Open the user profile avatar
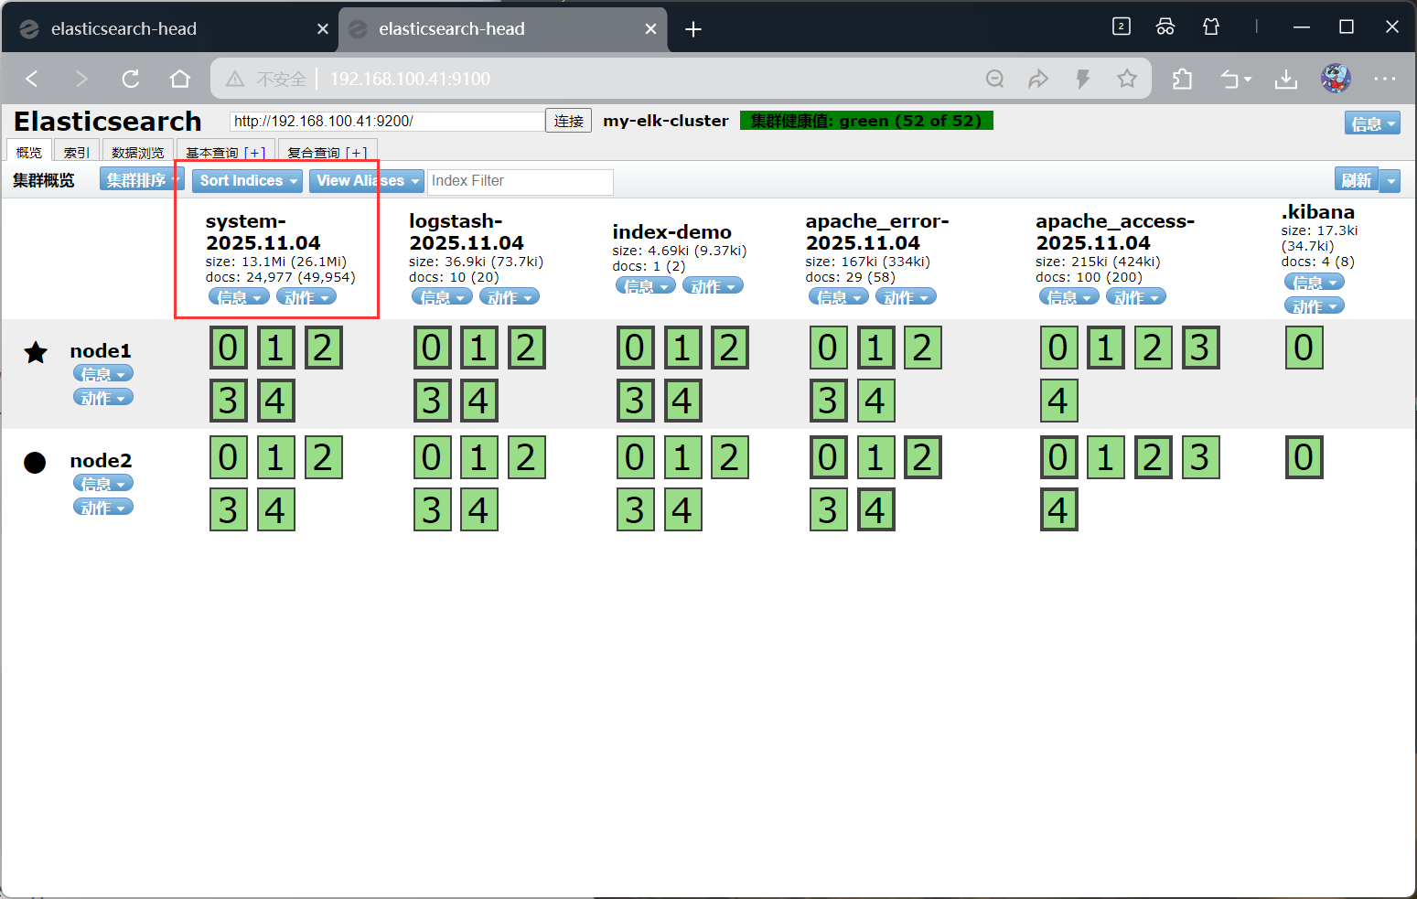Image resolution: width=1417 pixels, height=899 pixels. 1336,79
